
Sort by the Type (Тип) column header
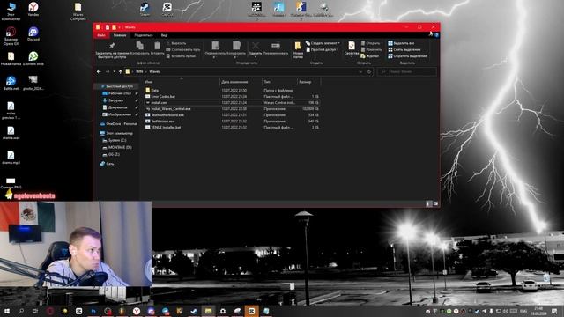point(279,82)
